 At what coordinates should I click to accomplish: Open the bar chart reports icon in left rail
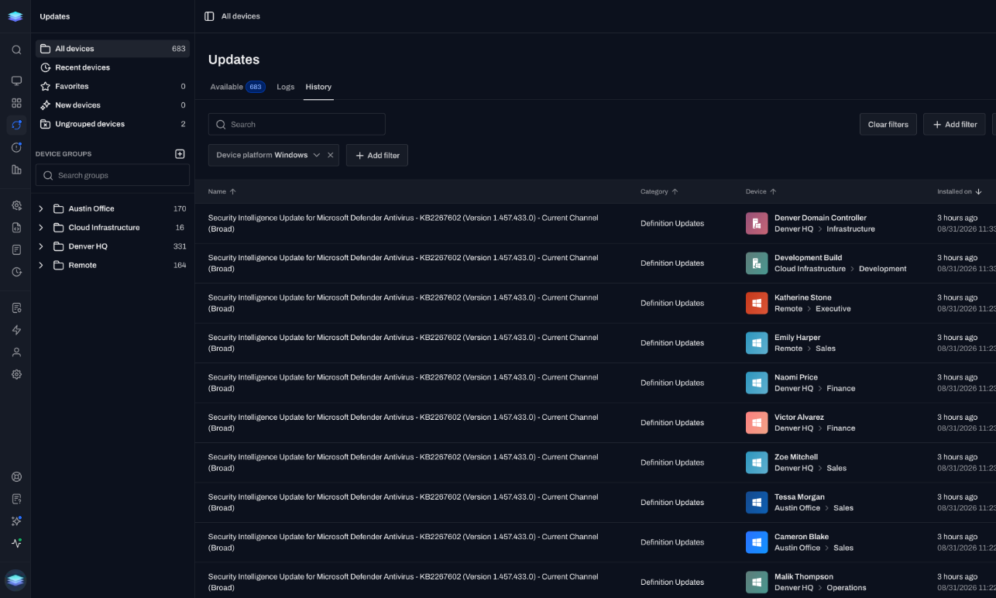coord(16,169)
